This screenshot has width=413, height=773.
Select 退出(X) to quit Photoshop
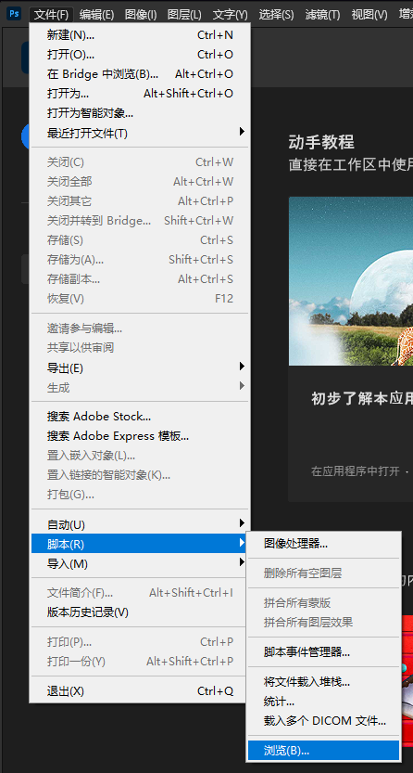click(140, 691)
